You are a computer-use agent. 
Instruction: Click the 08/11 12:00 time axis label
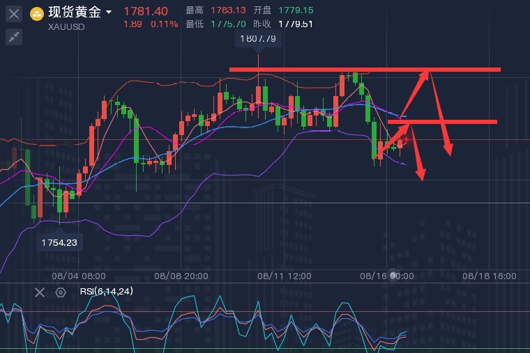coord(284,276)
